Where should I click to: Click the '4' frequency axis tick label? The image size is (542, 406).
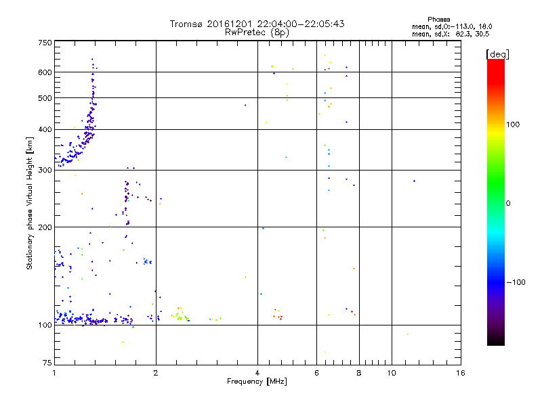click(257, 373)
